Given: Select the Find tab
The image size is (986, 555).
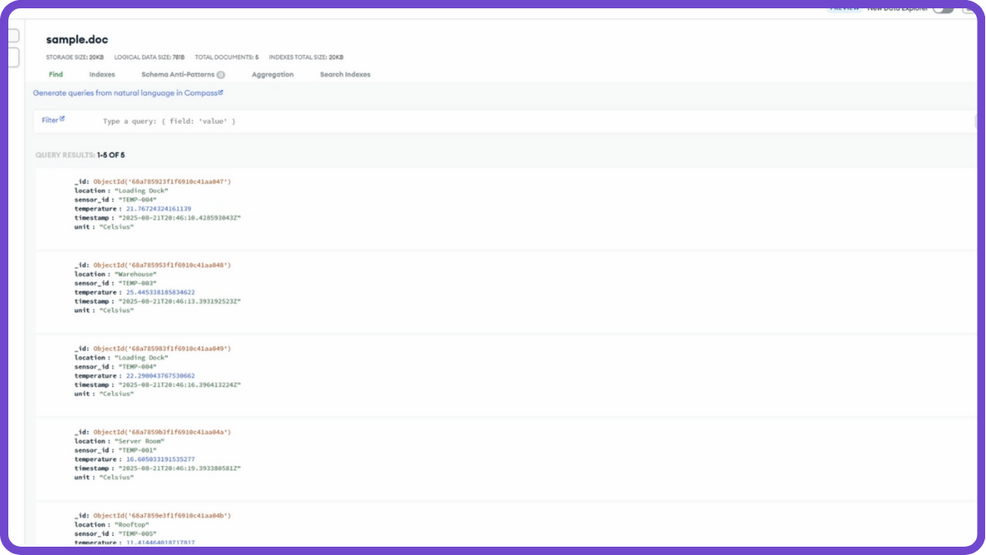Looking at the screenshot, I should pos(56,74).
